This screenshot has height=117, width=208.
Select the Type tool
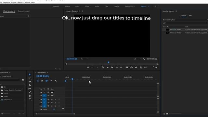pyautogui.click(x=30, y=99)
